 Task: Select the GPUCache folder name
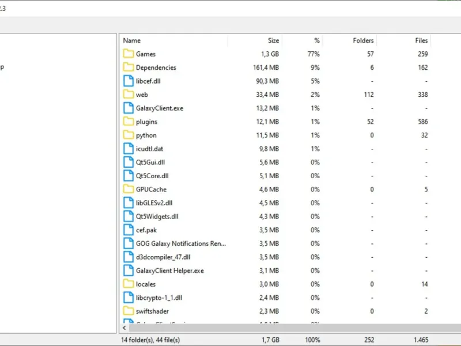[x=152, y=190]
